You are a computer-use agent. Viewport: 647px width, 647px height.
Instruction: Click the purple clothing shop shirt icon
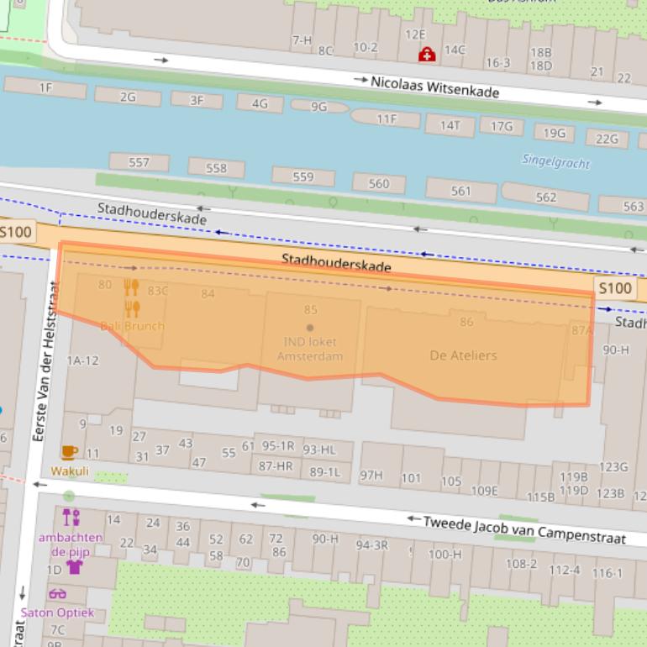click(75, 567)
